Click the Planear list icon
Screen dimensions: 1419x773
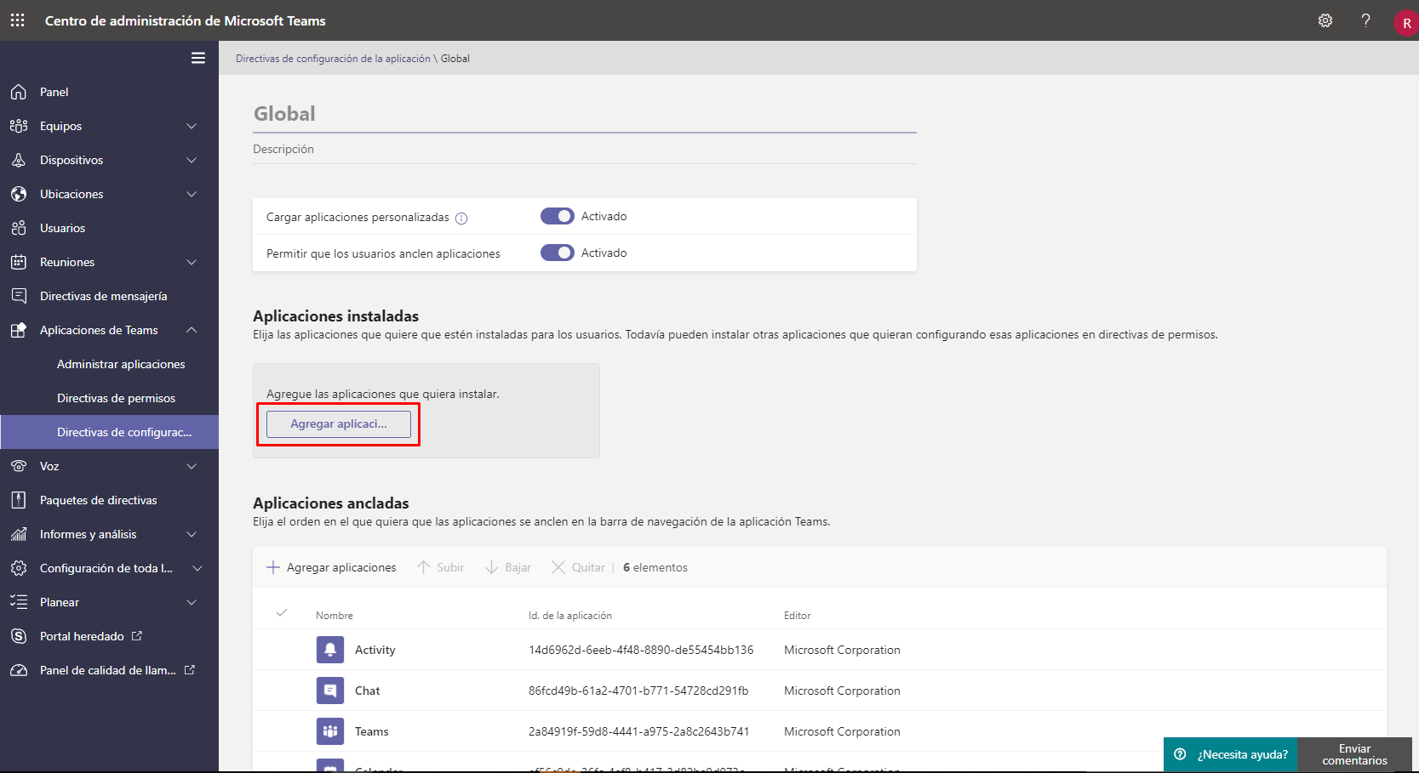pos(19,602)
